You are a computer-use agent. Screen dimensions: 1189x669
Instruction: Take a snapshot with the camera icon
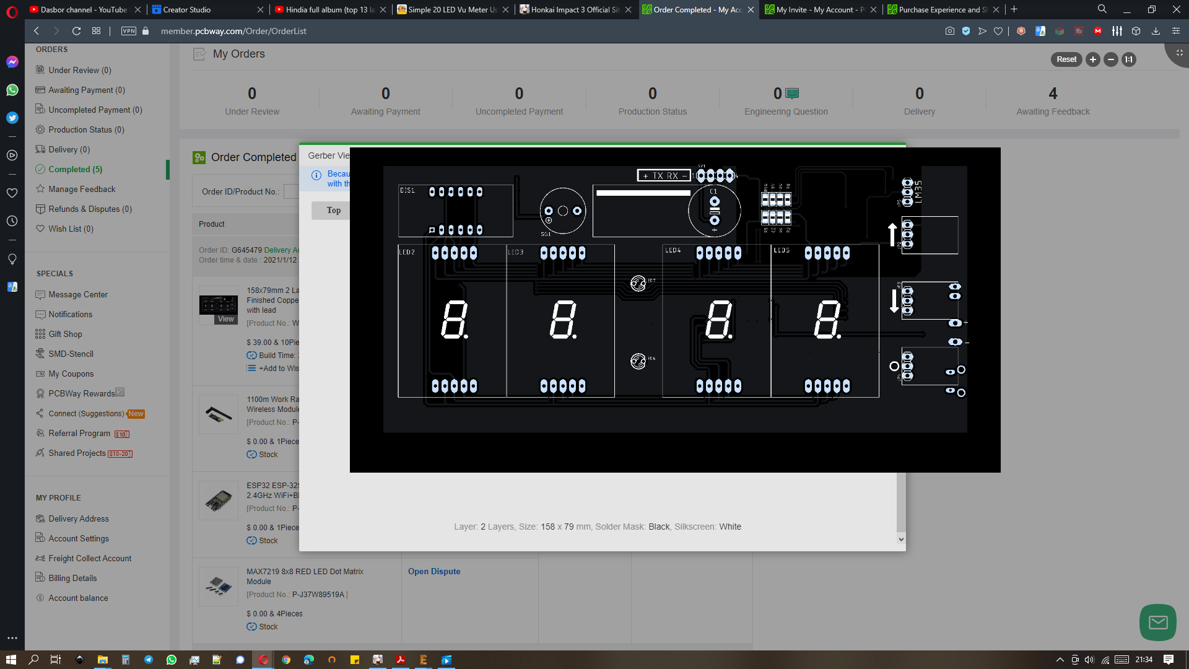pos(949,31)
